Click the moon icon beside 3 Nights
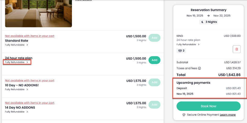The image size is (247, 123). click(x=202, y=22)
